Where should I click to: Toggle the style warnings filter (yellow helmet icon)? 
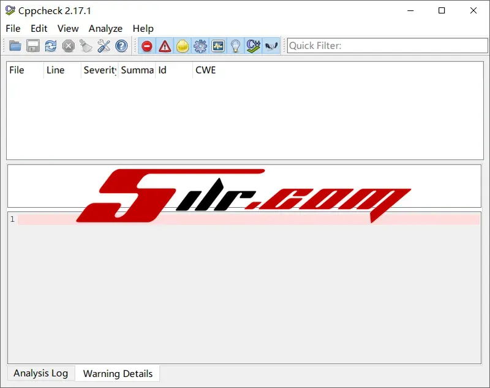pos(183,46)
